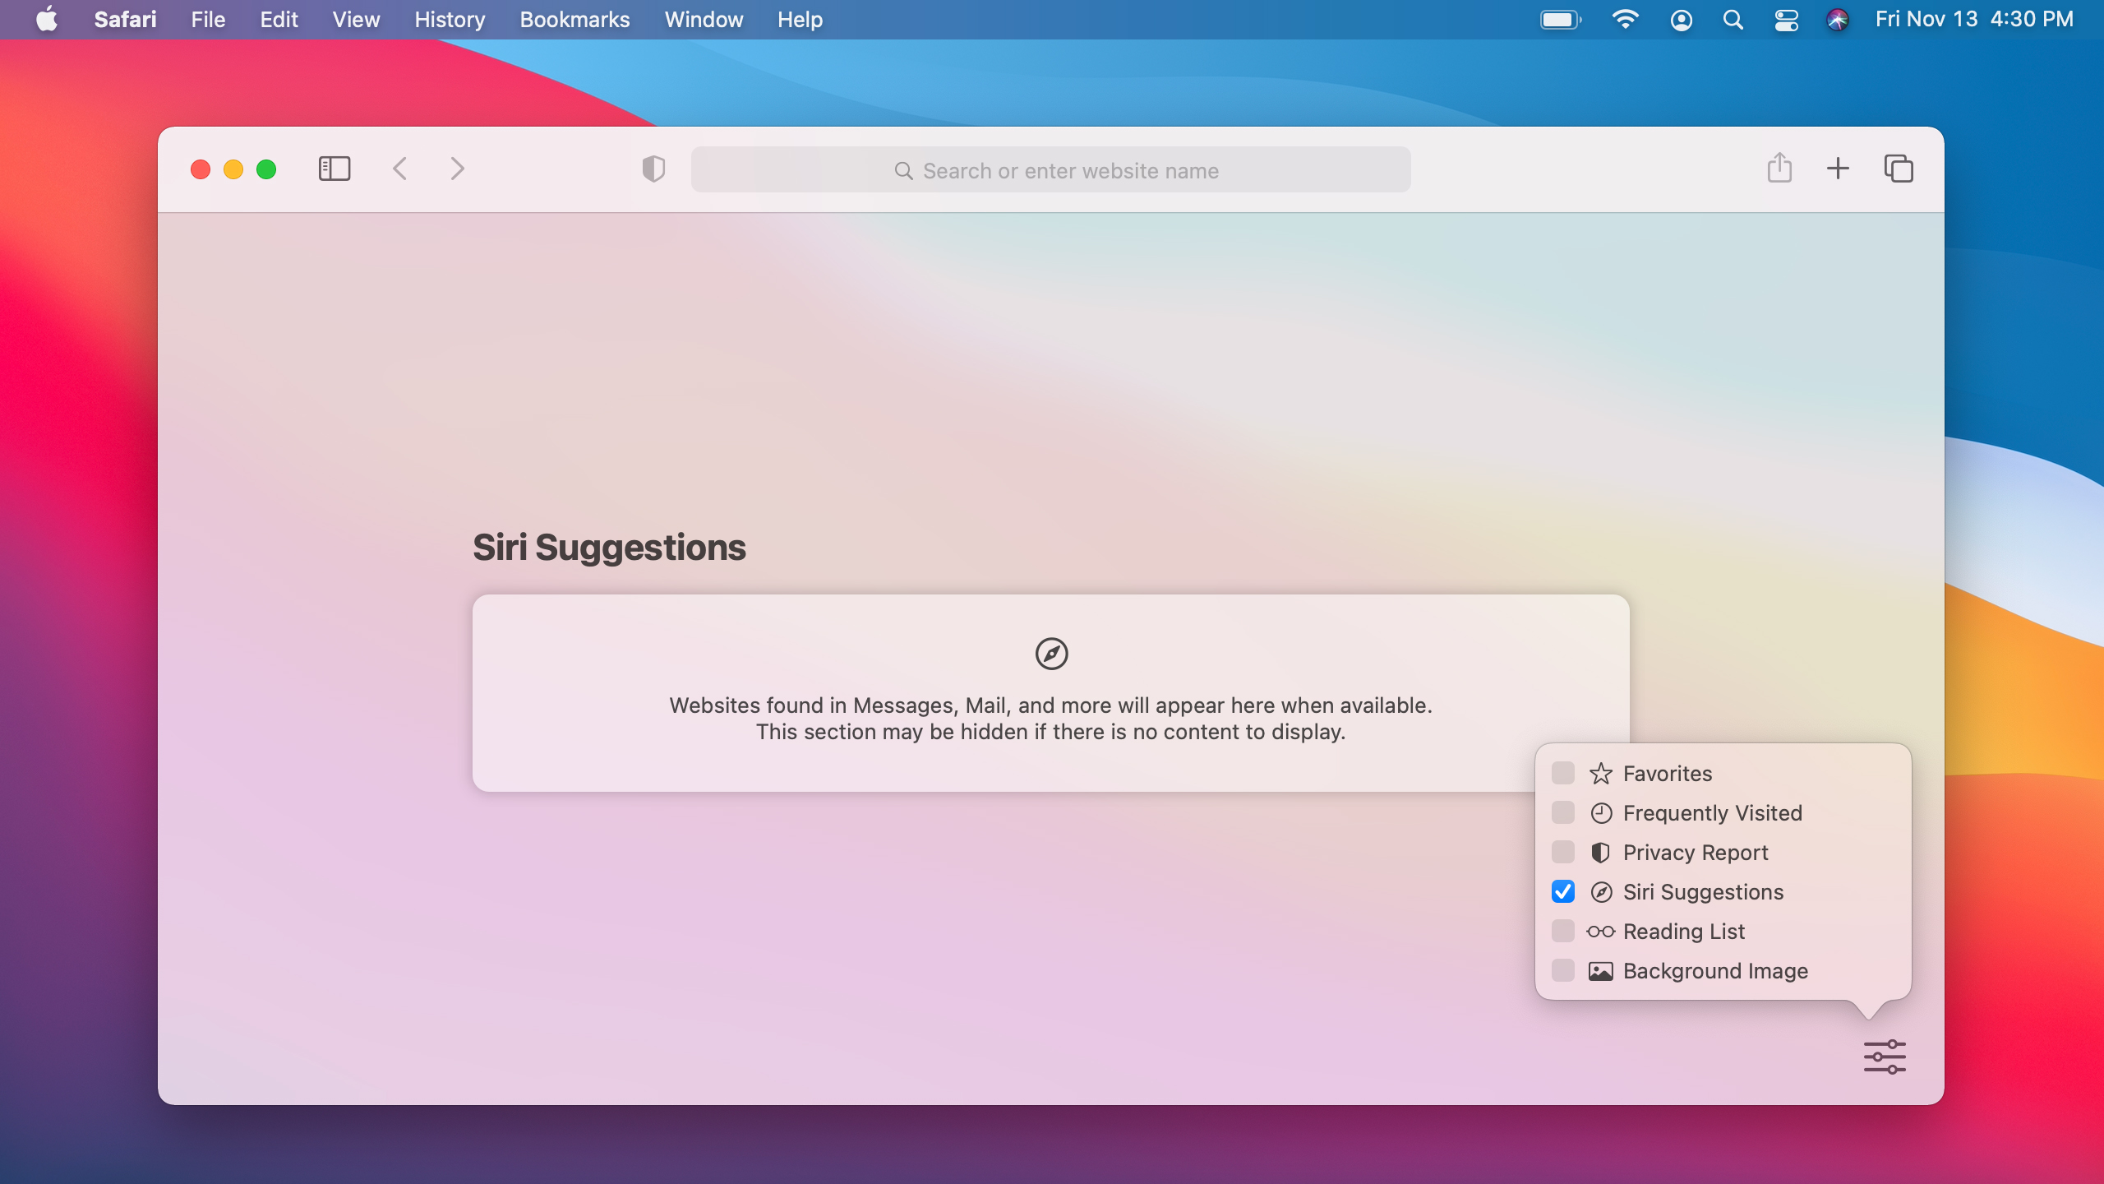Image resolution: width=2104 pixels, height=1184 pixels.
Task: Click the green full-screen button
Action: click(266, 169)
